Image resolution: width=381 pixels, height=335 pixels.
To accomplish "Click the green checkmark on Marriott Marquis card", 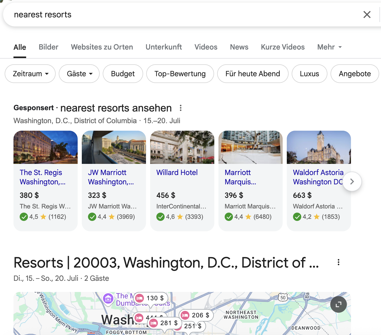I will (229, 217).
